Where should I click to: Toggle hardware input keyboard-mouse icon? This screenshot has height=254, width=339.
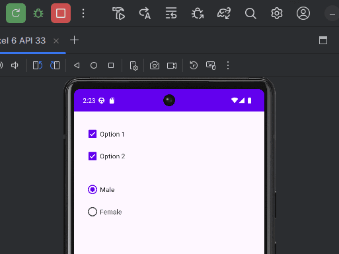point(211,65)
